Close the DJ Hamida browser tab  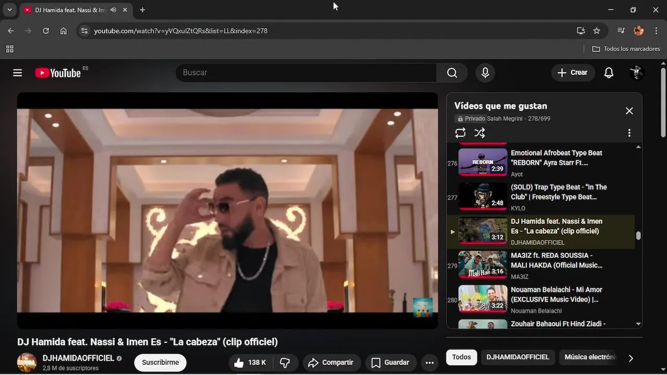click(125, 10)
